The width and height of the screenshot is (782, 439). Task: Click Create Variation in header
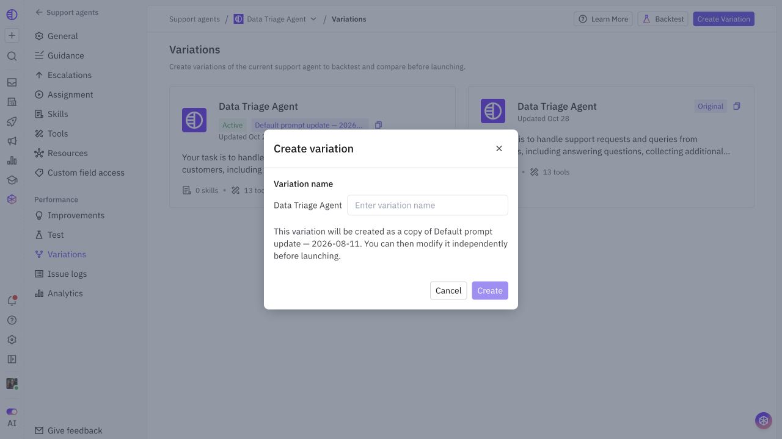pos(723,19)
